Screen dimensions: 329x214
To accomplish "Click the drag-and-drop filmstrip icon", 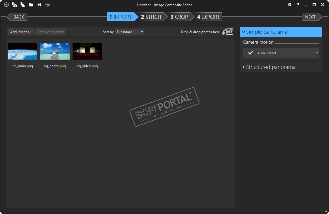I will [228, 32].
